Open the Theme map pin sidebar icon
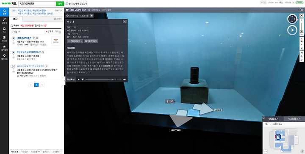Viewport: 305px width, 154px height. [5, 57]
